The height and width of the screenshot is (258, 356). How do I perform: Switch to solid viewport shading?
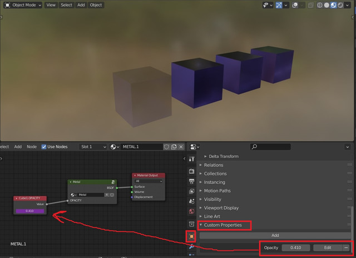[x=327, y=5]
